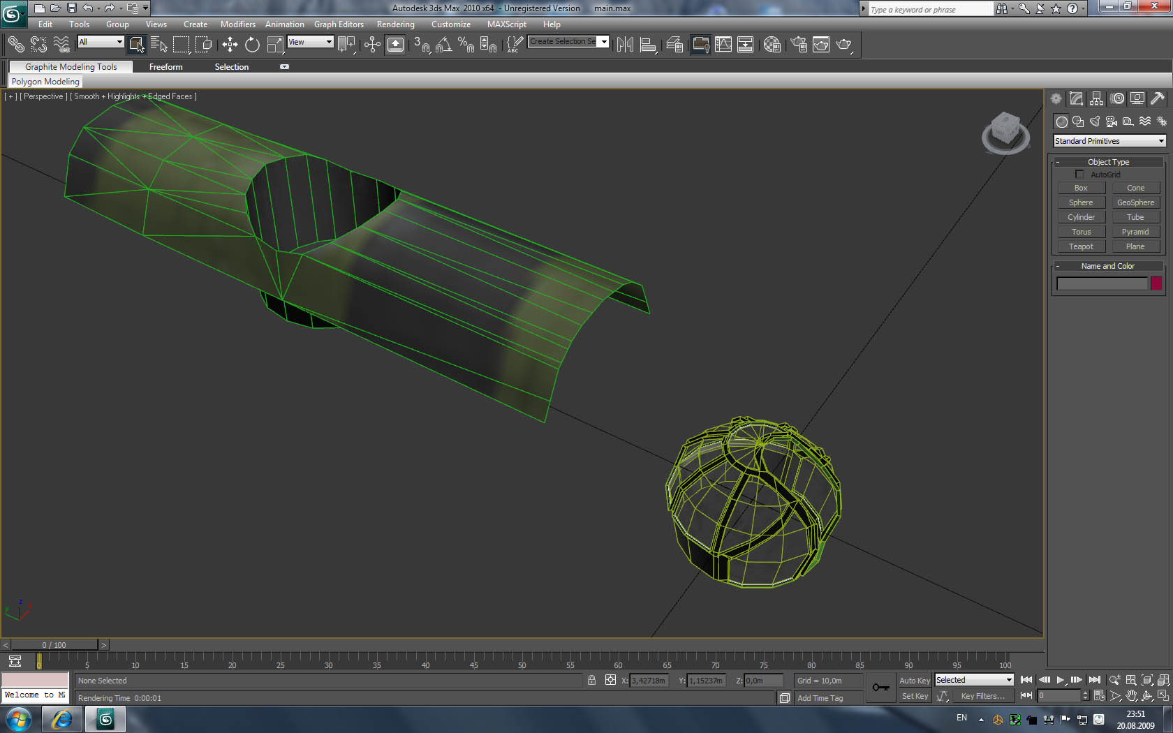1173x733 pixels.
Task: Click the object color swatch
Action: [1156, 283]
